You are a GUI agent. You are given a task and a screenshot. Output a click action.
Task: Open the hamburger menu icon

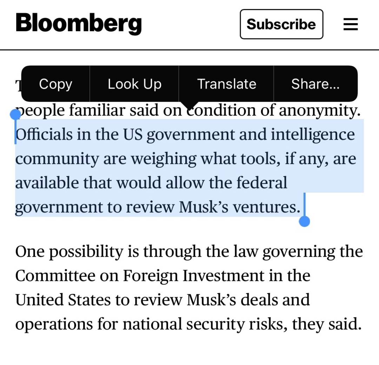coord(350,25)
